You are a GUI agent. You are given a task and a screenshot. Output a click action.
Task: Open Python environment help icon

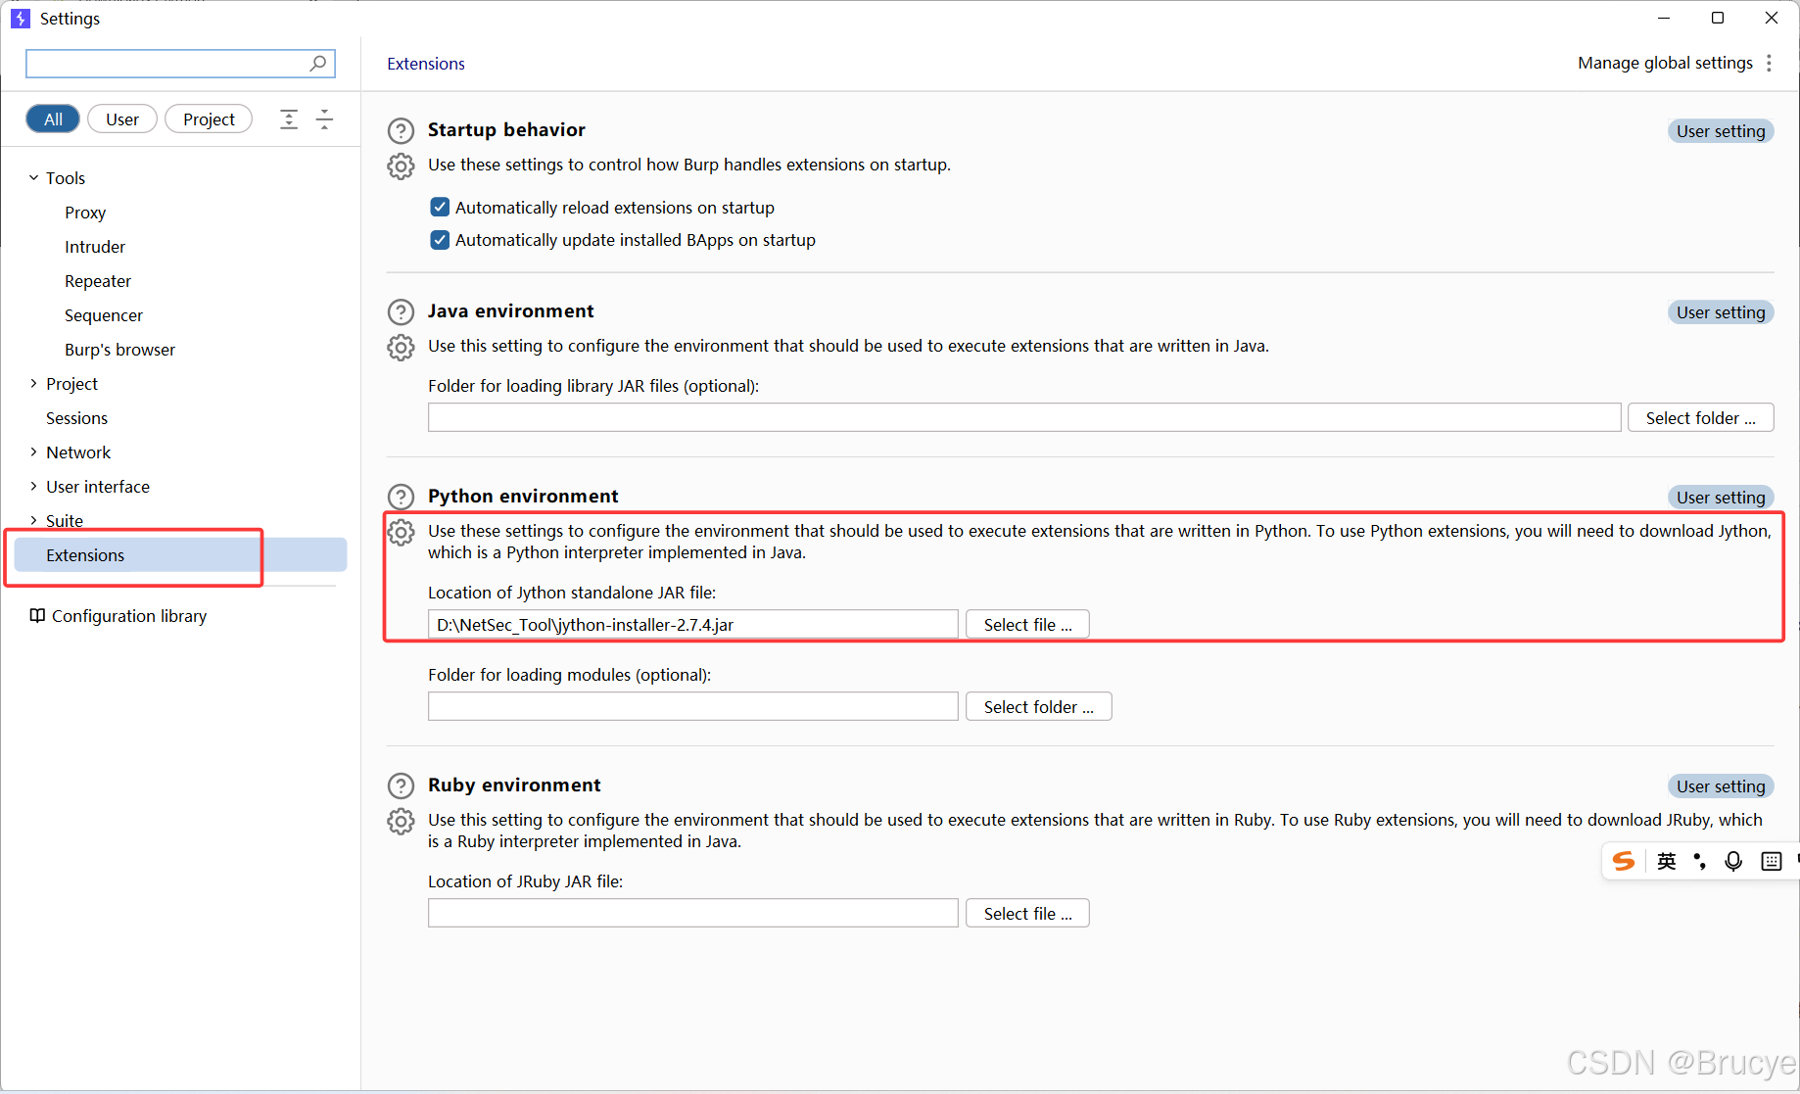[x=401, y=497]
